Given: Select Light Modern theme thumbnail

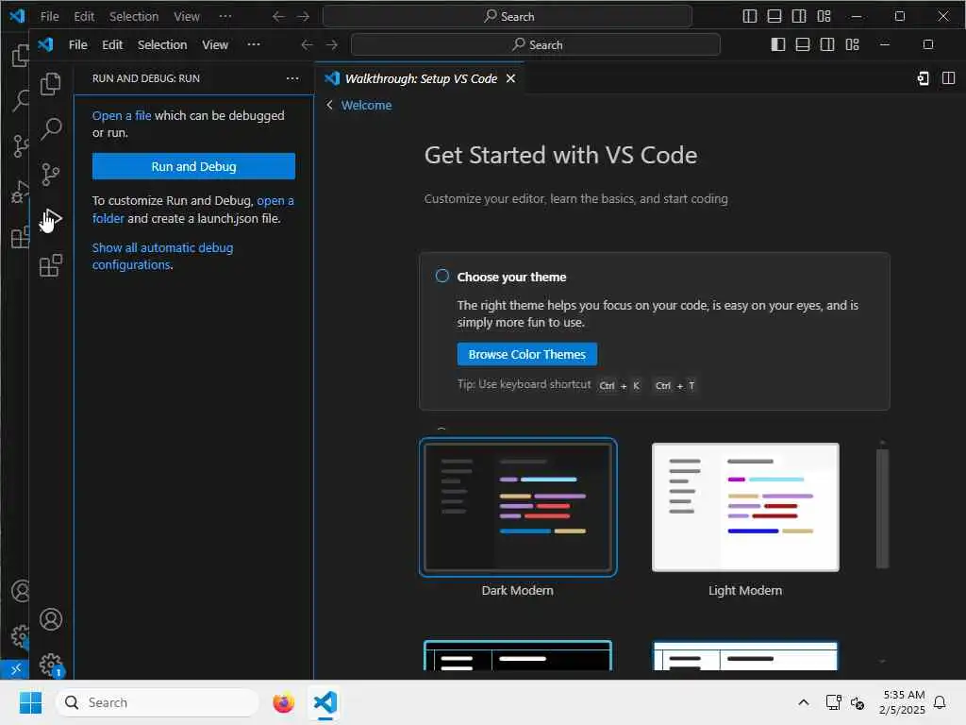Looking at the screenshot, I should tap(745, 507).
